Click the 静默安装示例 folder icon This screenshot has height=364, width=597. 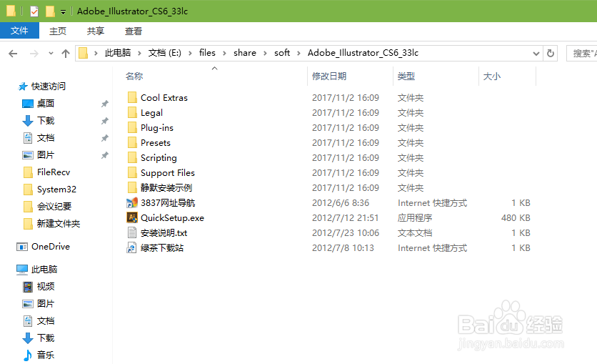(132, 187)
